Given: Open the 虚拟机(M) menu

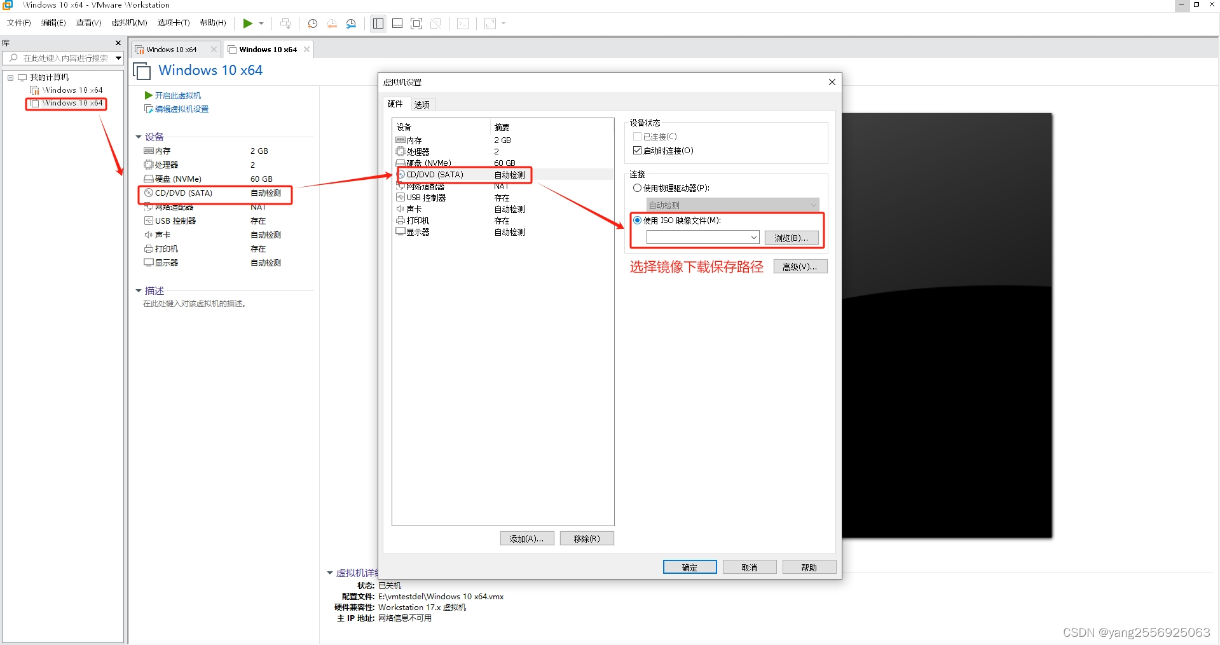Looking at the screenshot, I should pyautogui.click(x=130, y=23).
